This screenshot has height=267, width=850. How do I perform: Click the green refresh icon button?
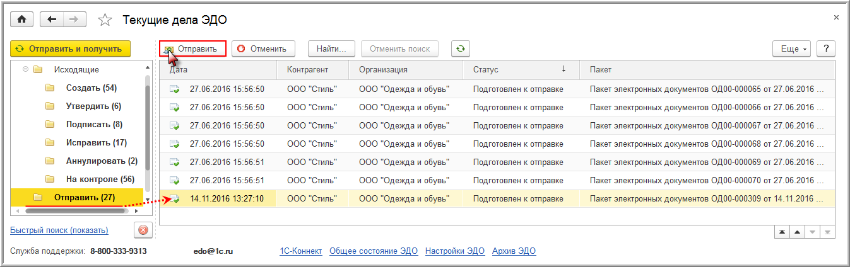click(x=461, y=48)
